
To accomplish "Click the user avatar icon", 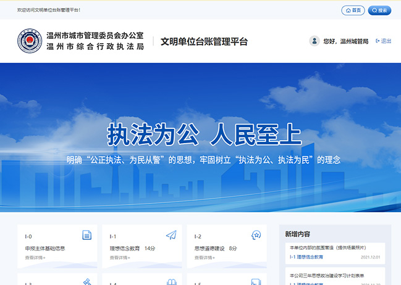I will [314, 41].
